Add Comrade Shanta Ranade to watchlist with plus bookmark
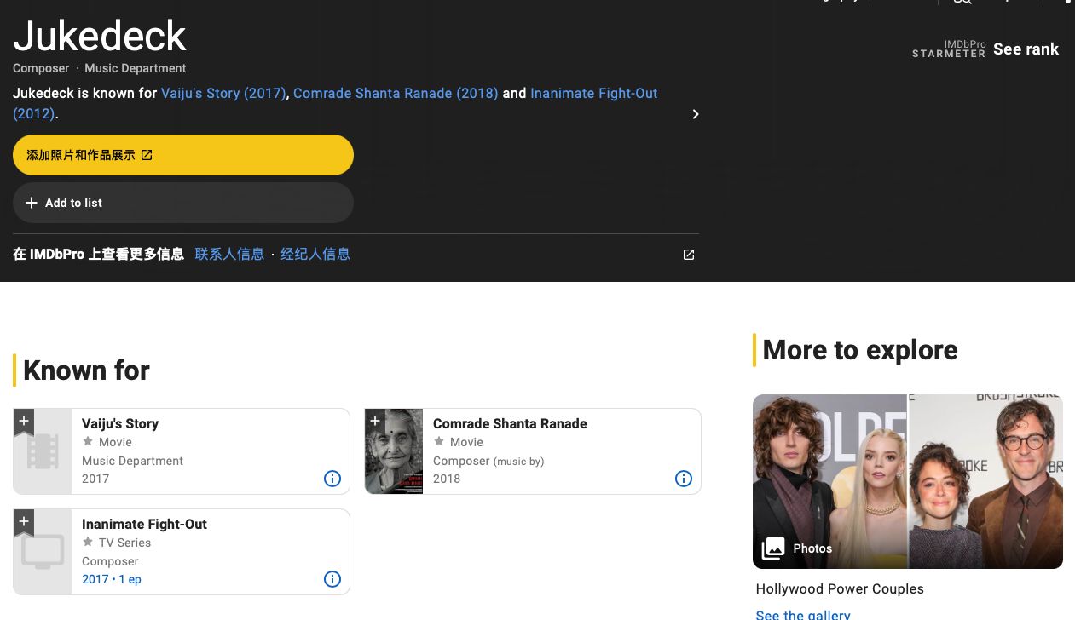This screenshot has height=620, width=1075. [x=375, y=422]
